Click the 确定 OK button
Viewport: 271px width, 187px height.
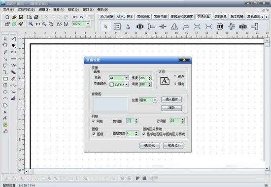point(150,146)
